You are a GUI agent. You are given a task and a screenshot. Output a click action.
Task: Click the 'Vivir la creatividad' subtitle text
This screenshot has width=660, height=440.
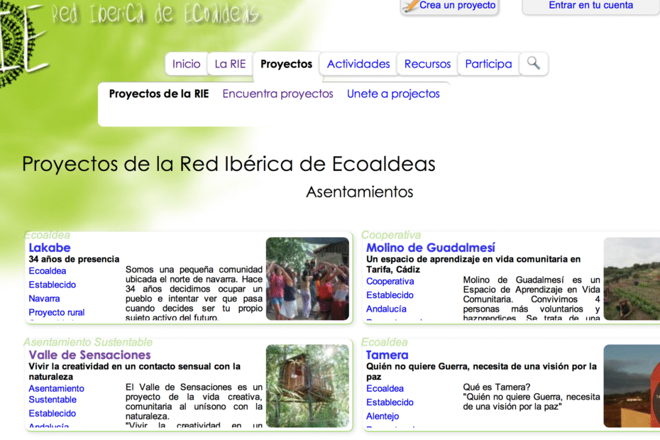tap(134, 371)
